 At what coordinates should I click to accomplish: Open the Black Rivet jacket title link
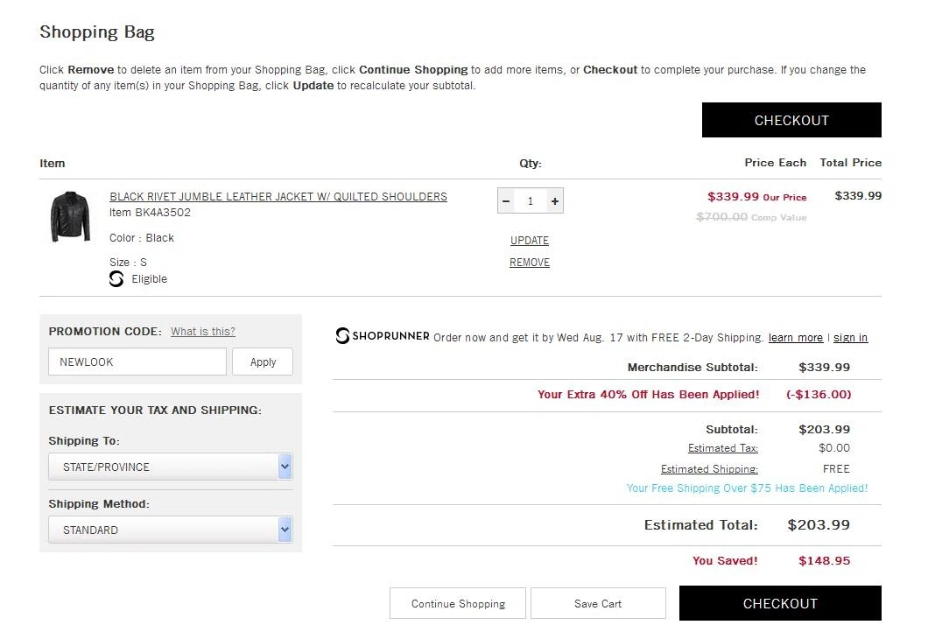278,196
